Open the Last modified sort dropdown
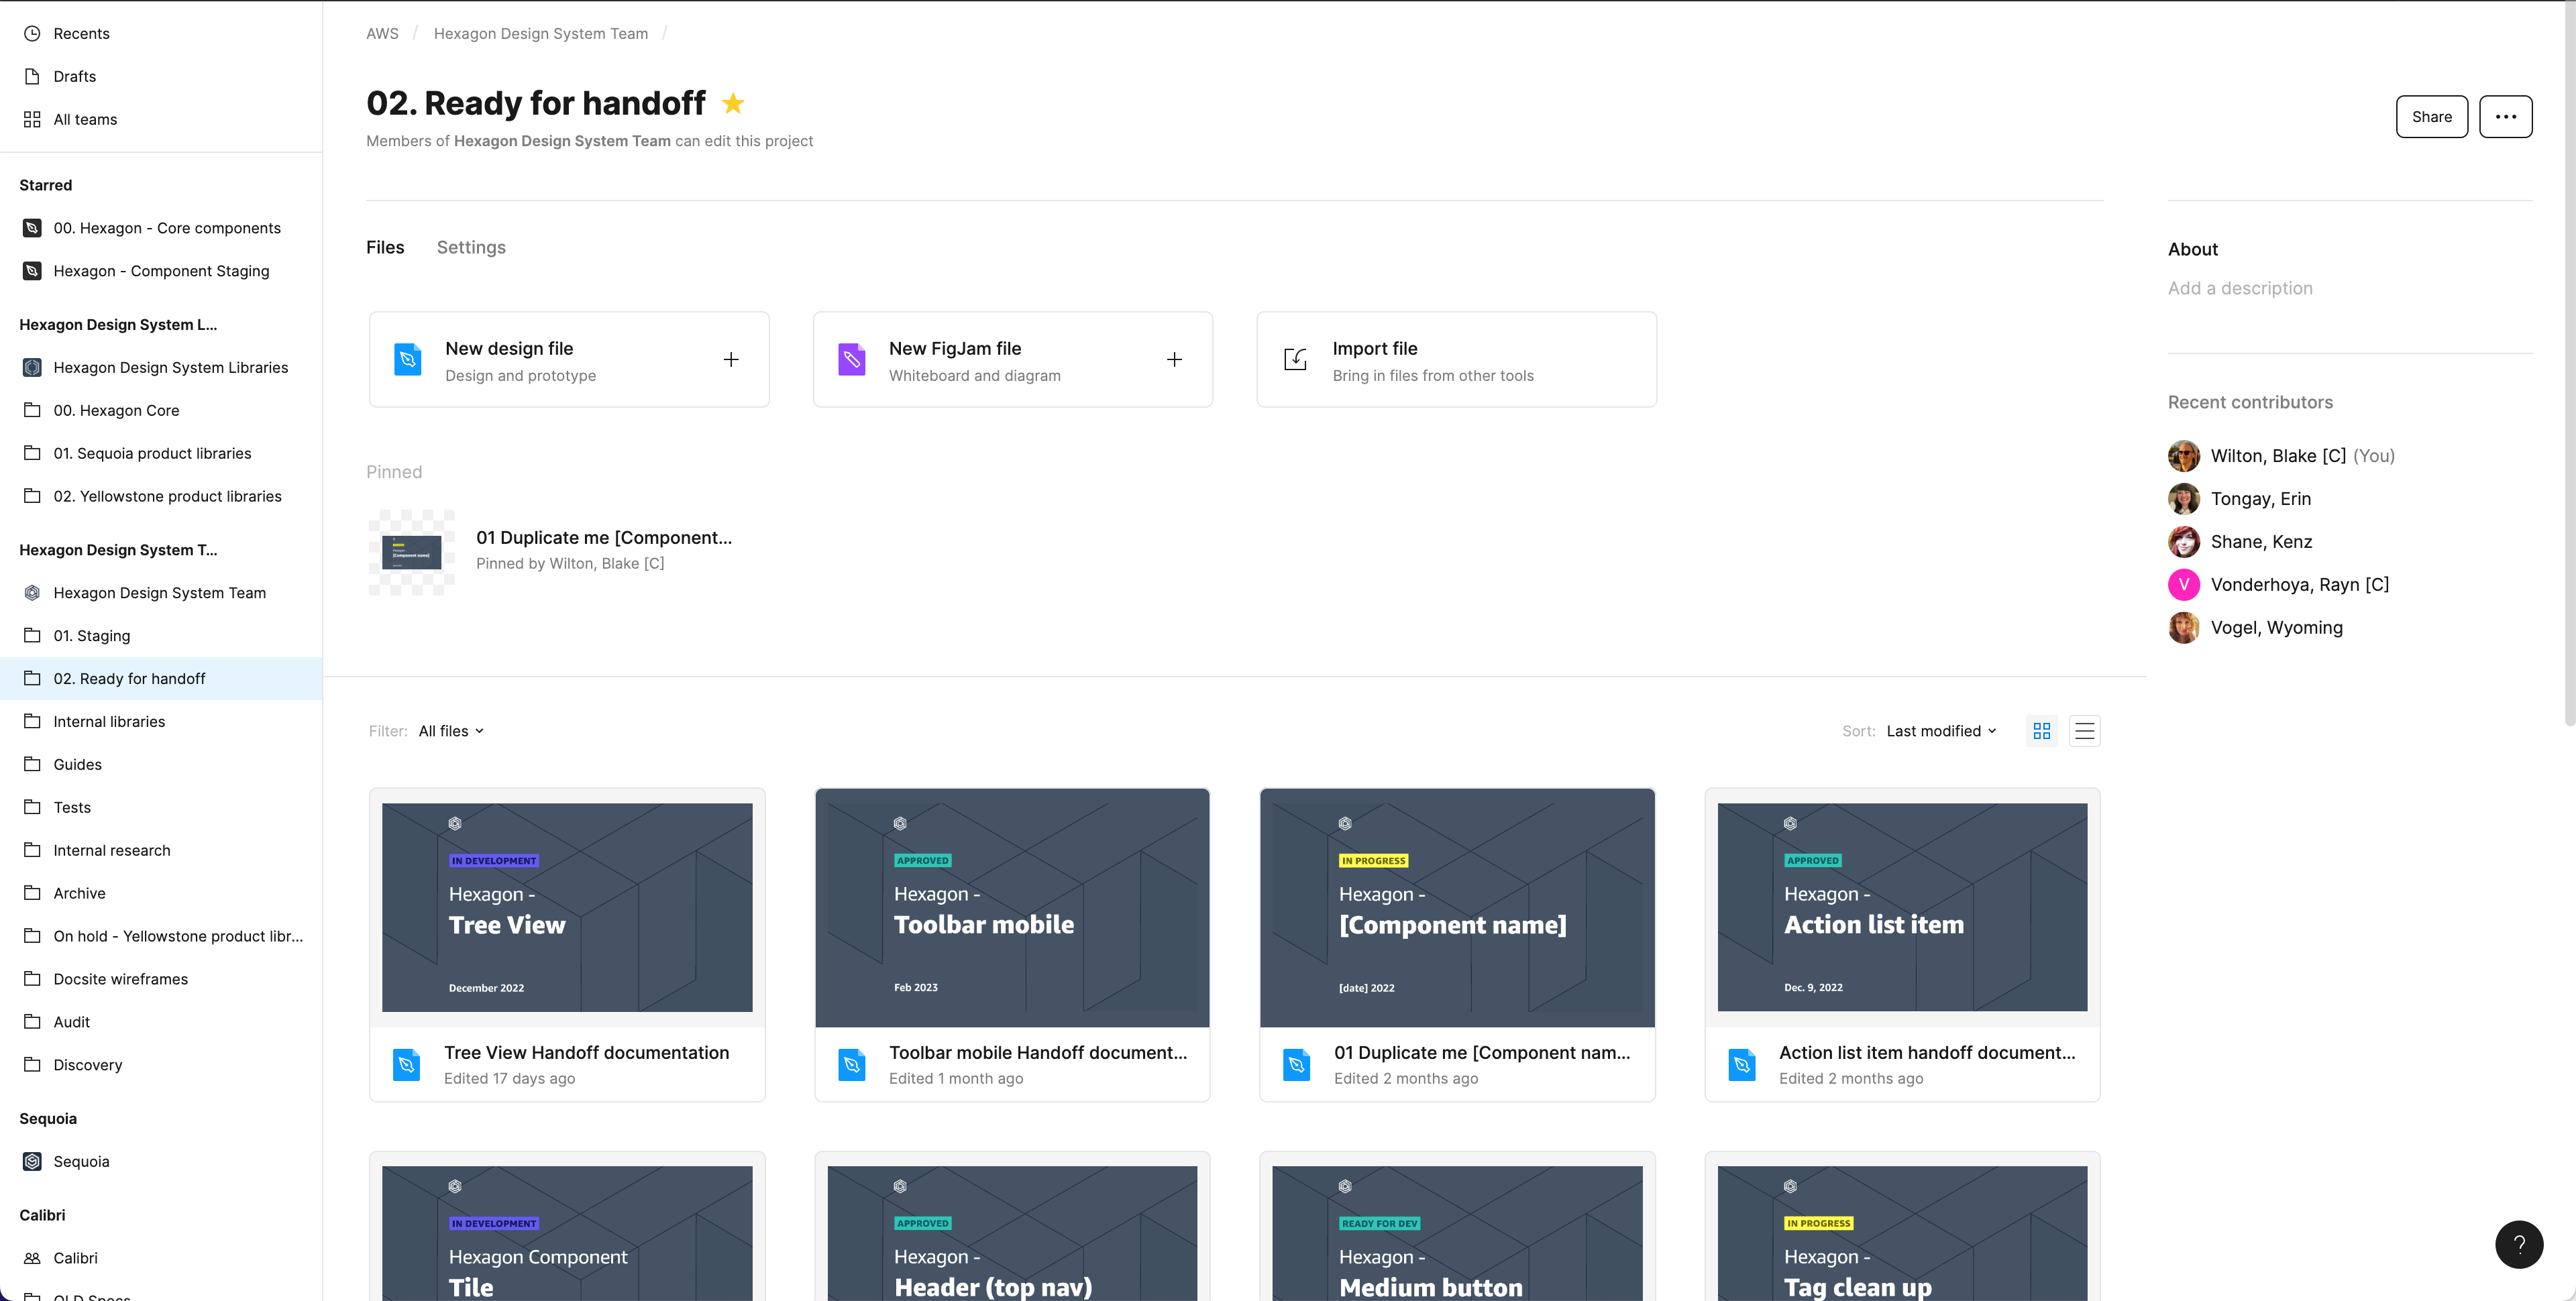The width and height of the screenshot is (2576, 1301). [1940, 731]
